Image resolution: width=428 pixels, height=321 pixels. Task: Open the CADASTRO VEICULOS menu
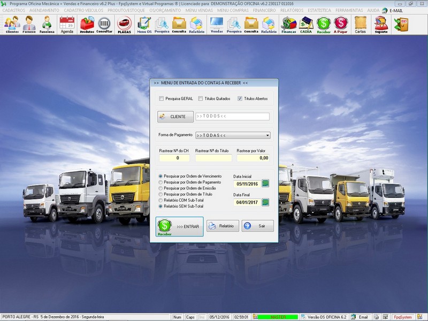pyautogui.click(x=83, y=10)
